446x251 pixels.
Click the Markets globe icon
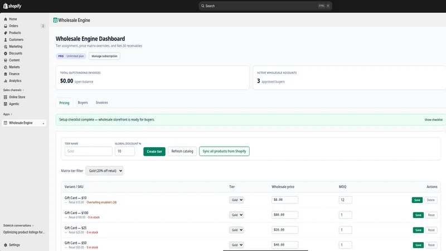click(6, 67)
